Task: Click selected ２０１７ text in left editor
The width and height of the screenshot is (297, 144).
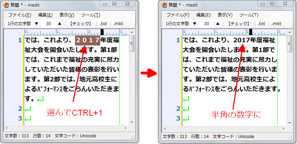Action: pos(88,40)
